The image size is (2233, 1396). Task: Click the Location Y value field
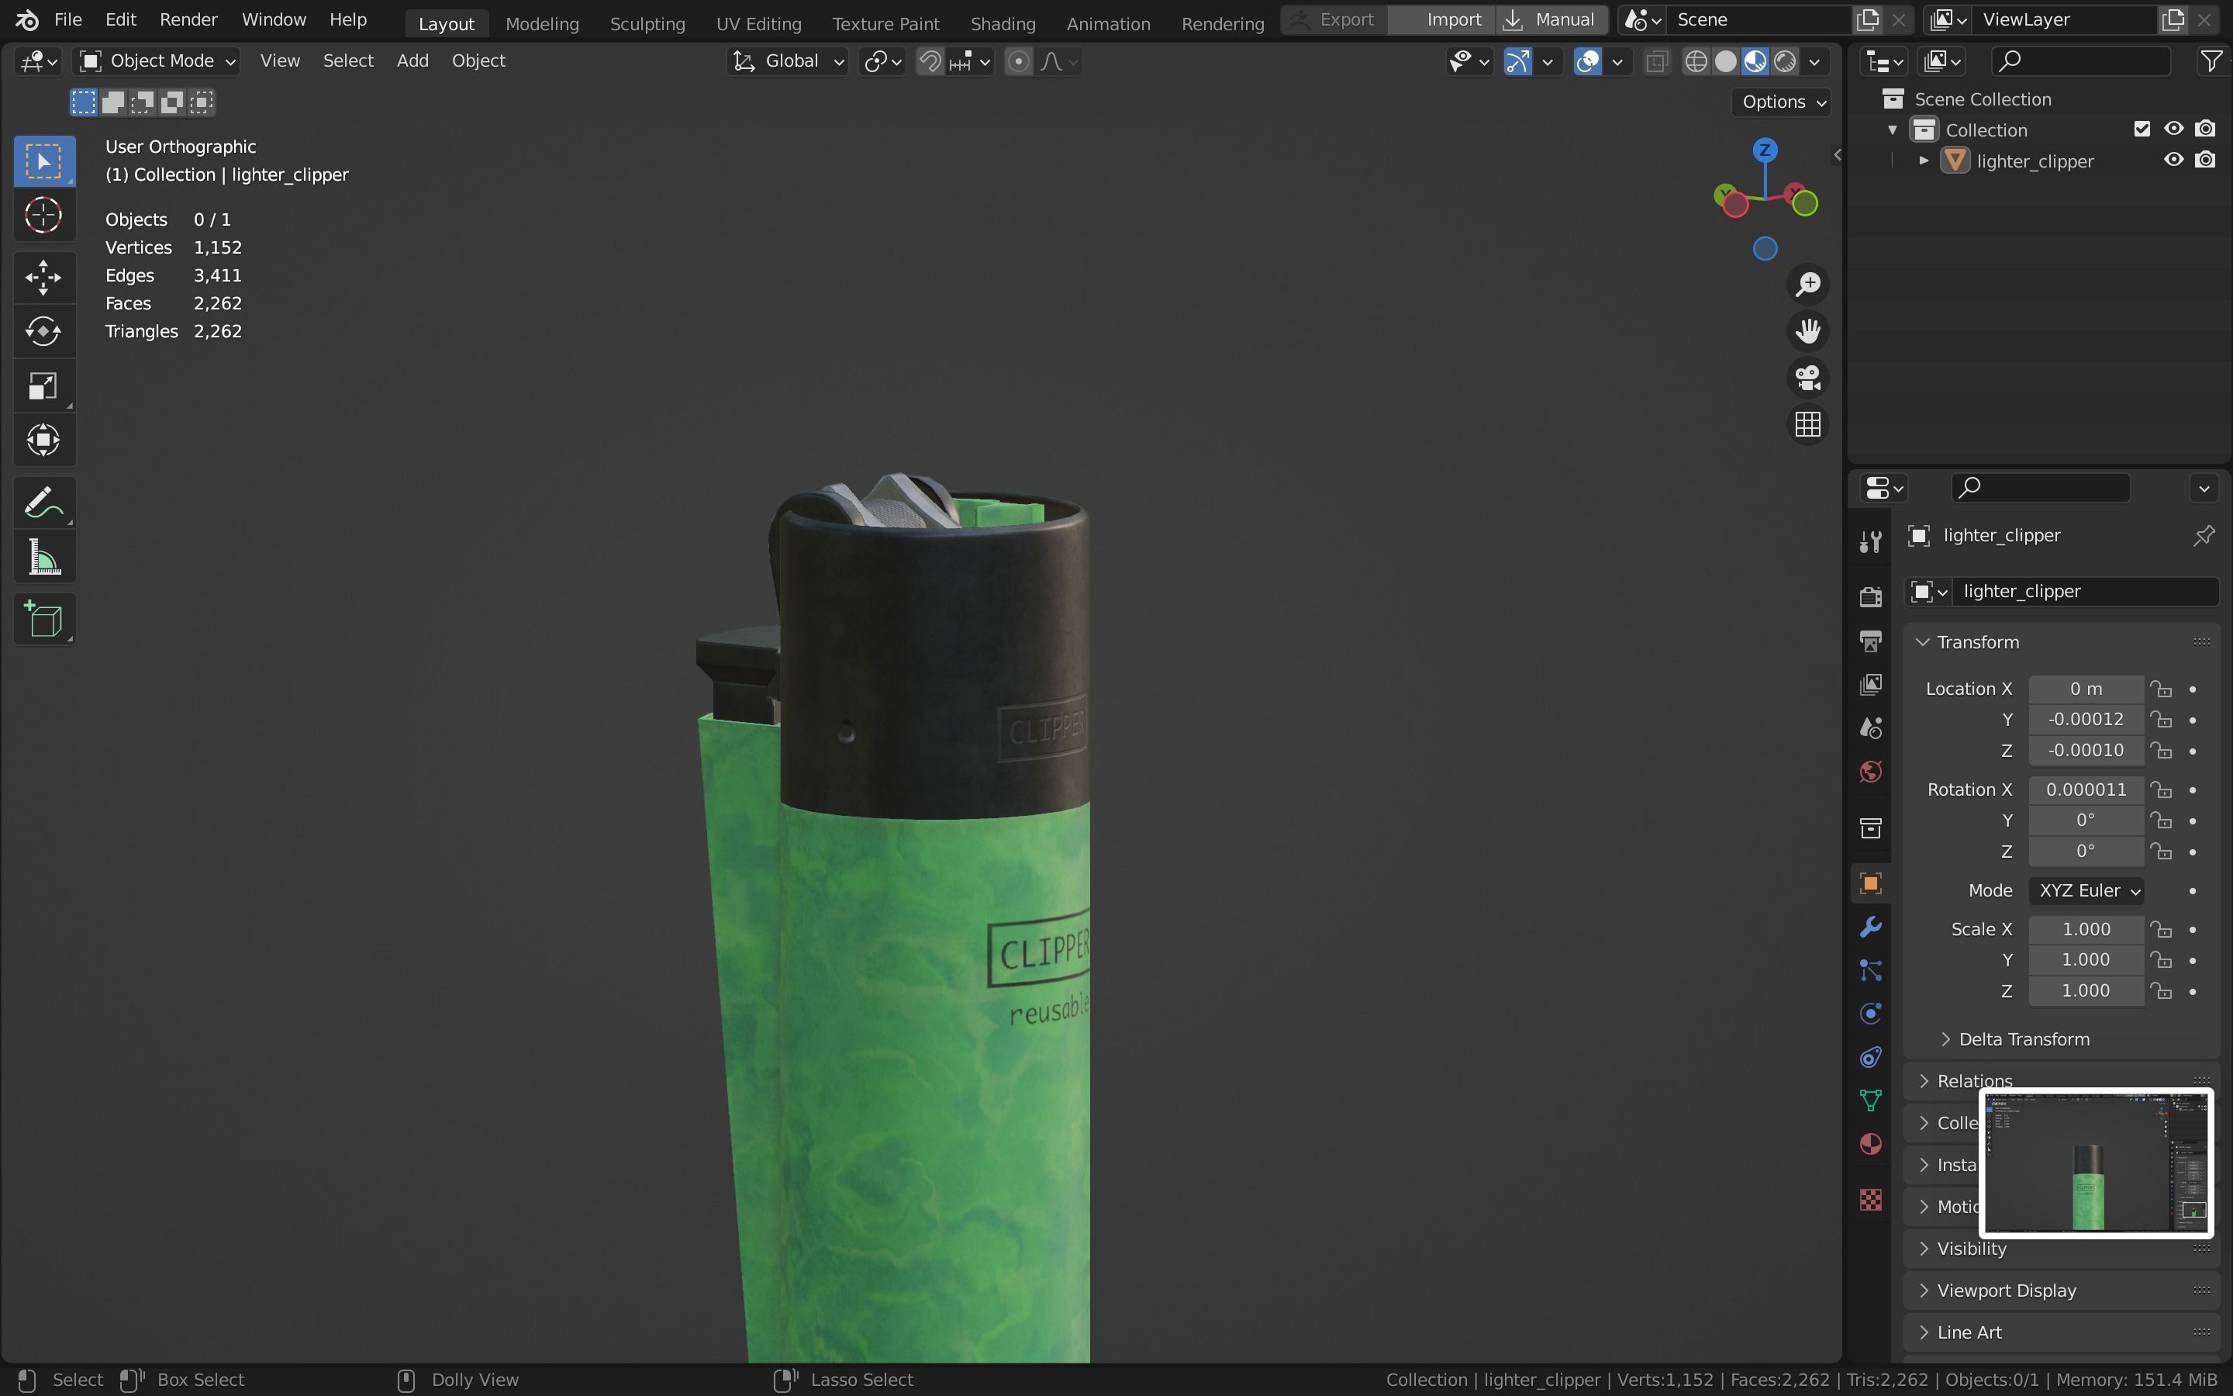click(2086, 720)
